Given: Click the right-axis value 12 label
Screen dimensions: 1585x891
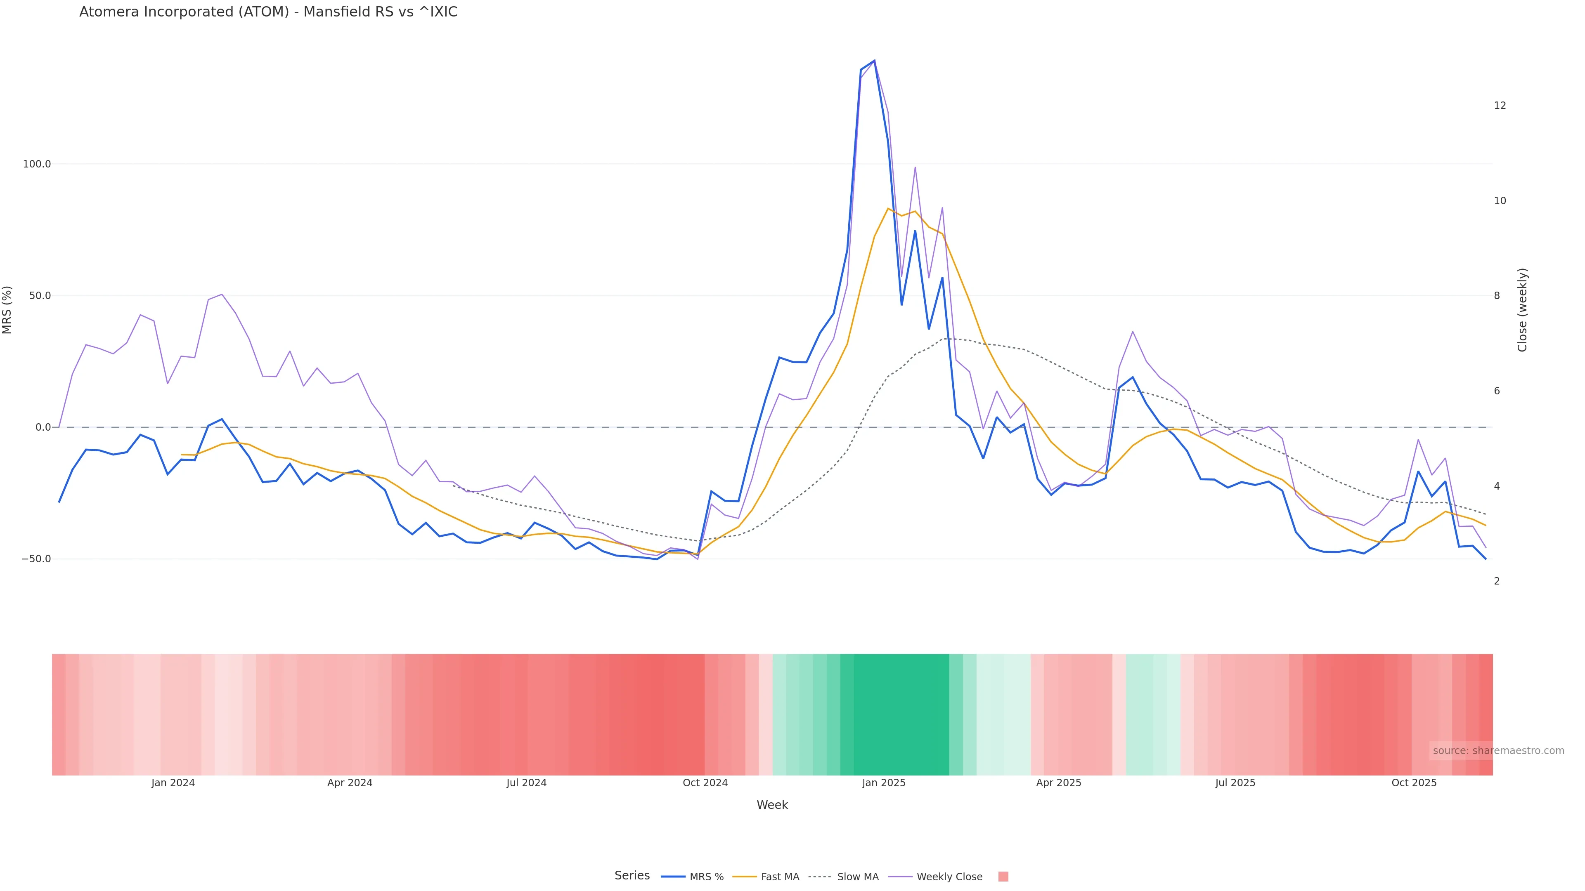Looking at the screenshot, I should click(1500, 106).
